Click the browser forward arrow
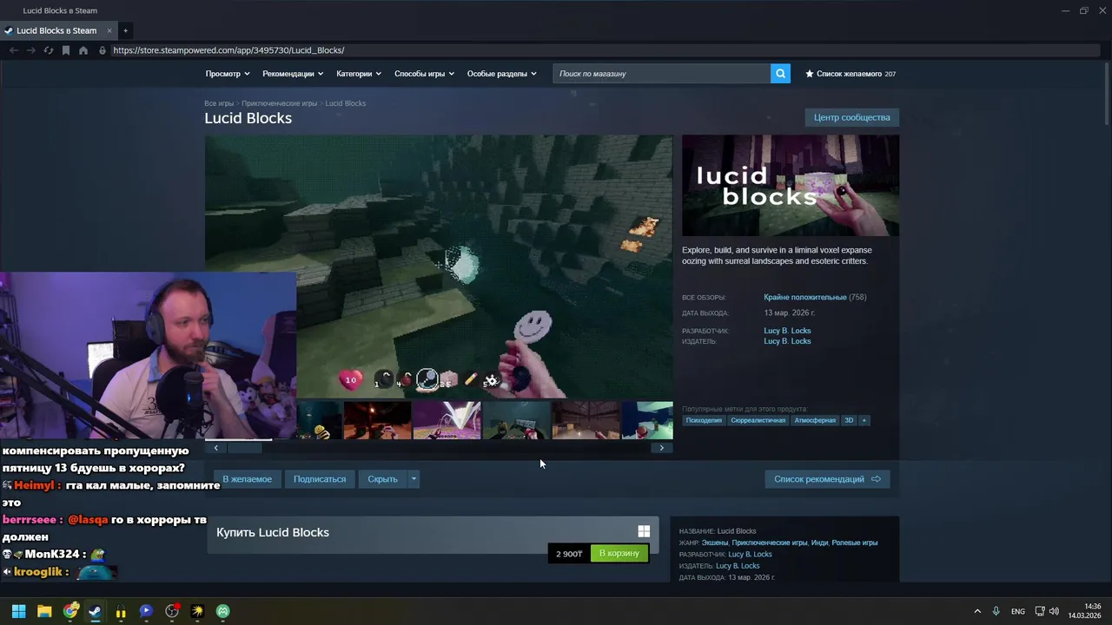Image resolution: width=1112 pixels, height=625 pixels. tap(31, 50)
